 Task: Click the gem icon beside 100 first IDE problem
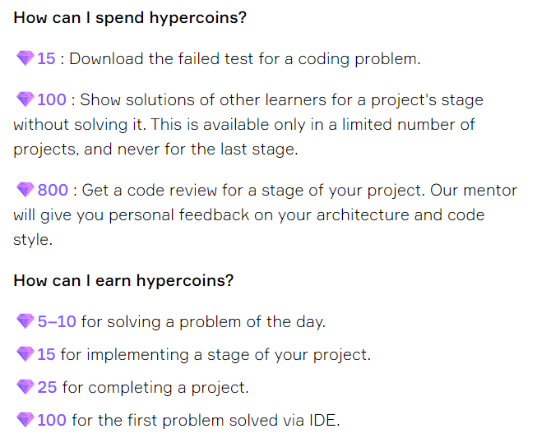25,420
